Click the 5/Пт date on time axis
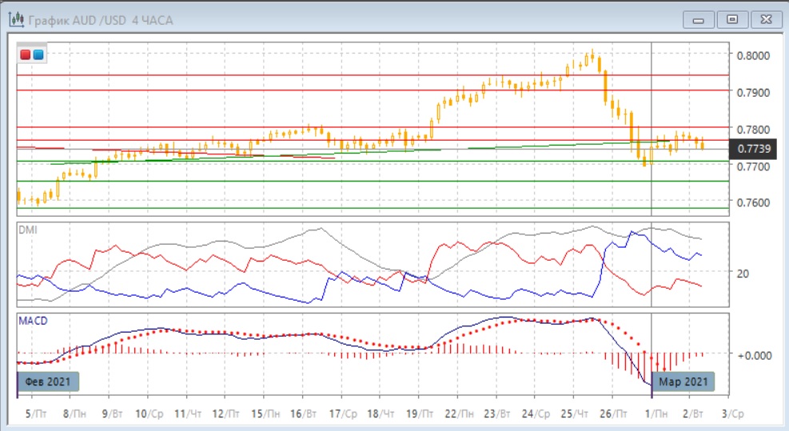The width and height of the screenshot is (789, 431). click(34, 414)
